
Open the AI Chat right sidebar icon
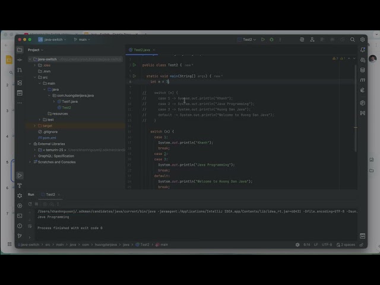[x=363, y=60]
